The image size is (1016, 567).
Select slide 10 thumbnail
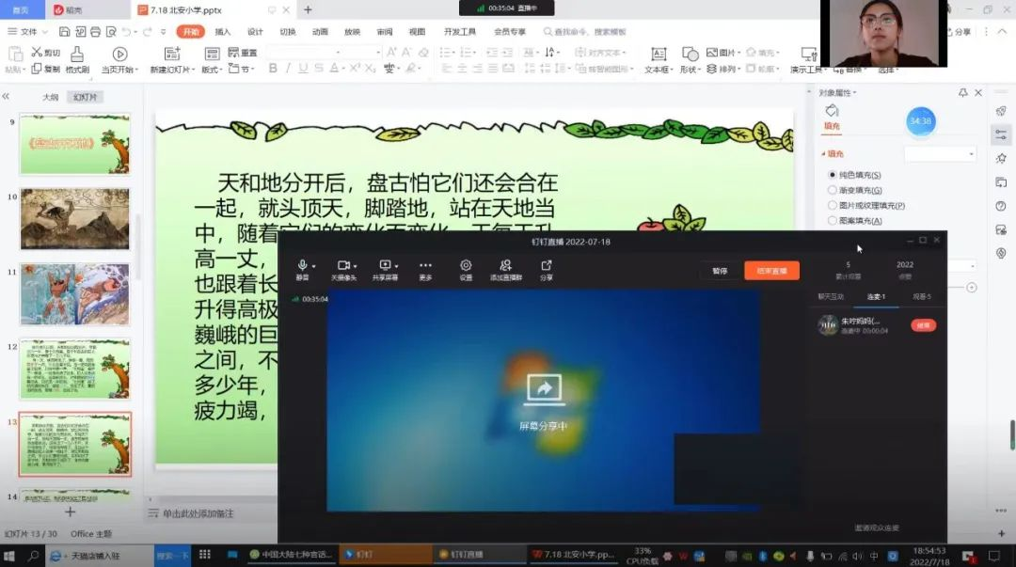click(x=74, y=219)
